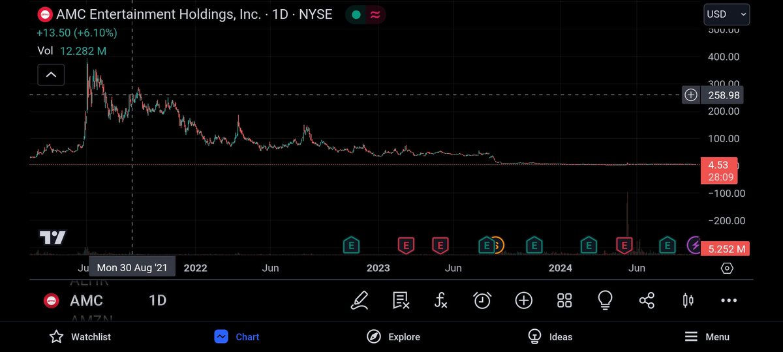Viewport: 783px width, 352px height.
Task: Open the Explore tab
Action: pyautogui.click(x=393, y=336)
